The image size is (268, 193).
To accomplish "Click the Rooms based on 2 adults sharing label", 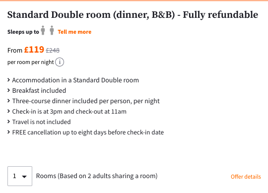I will pyautogui.click(x=97, y=176).
